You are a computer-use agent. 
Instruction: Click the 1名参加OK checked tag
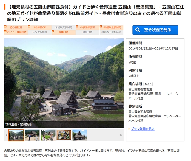40,27
